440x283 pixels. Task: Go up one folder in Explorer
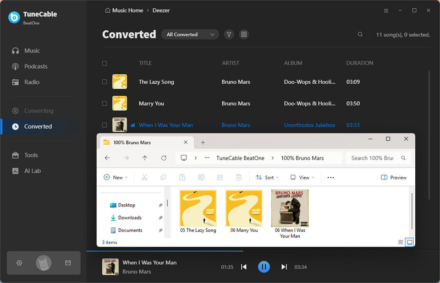tap(145, 158)
